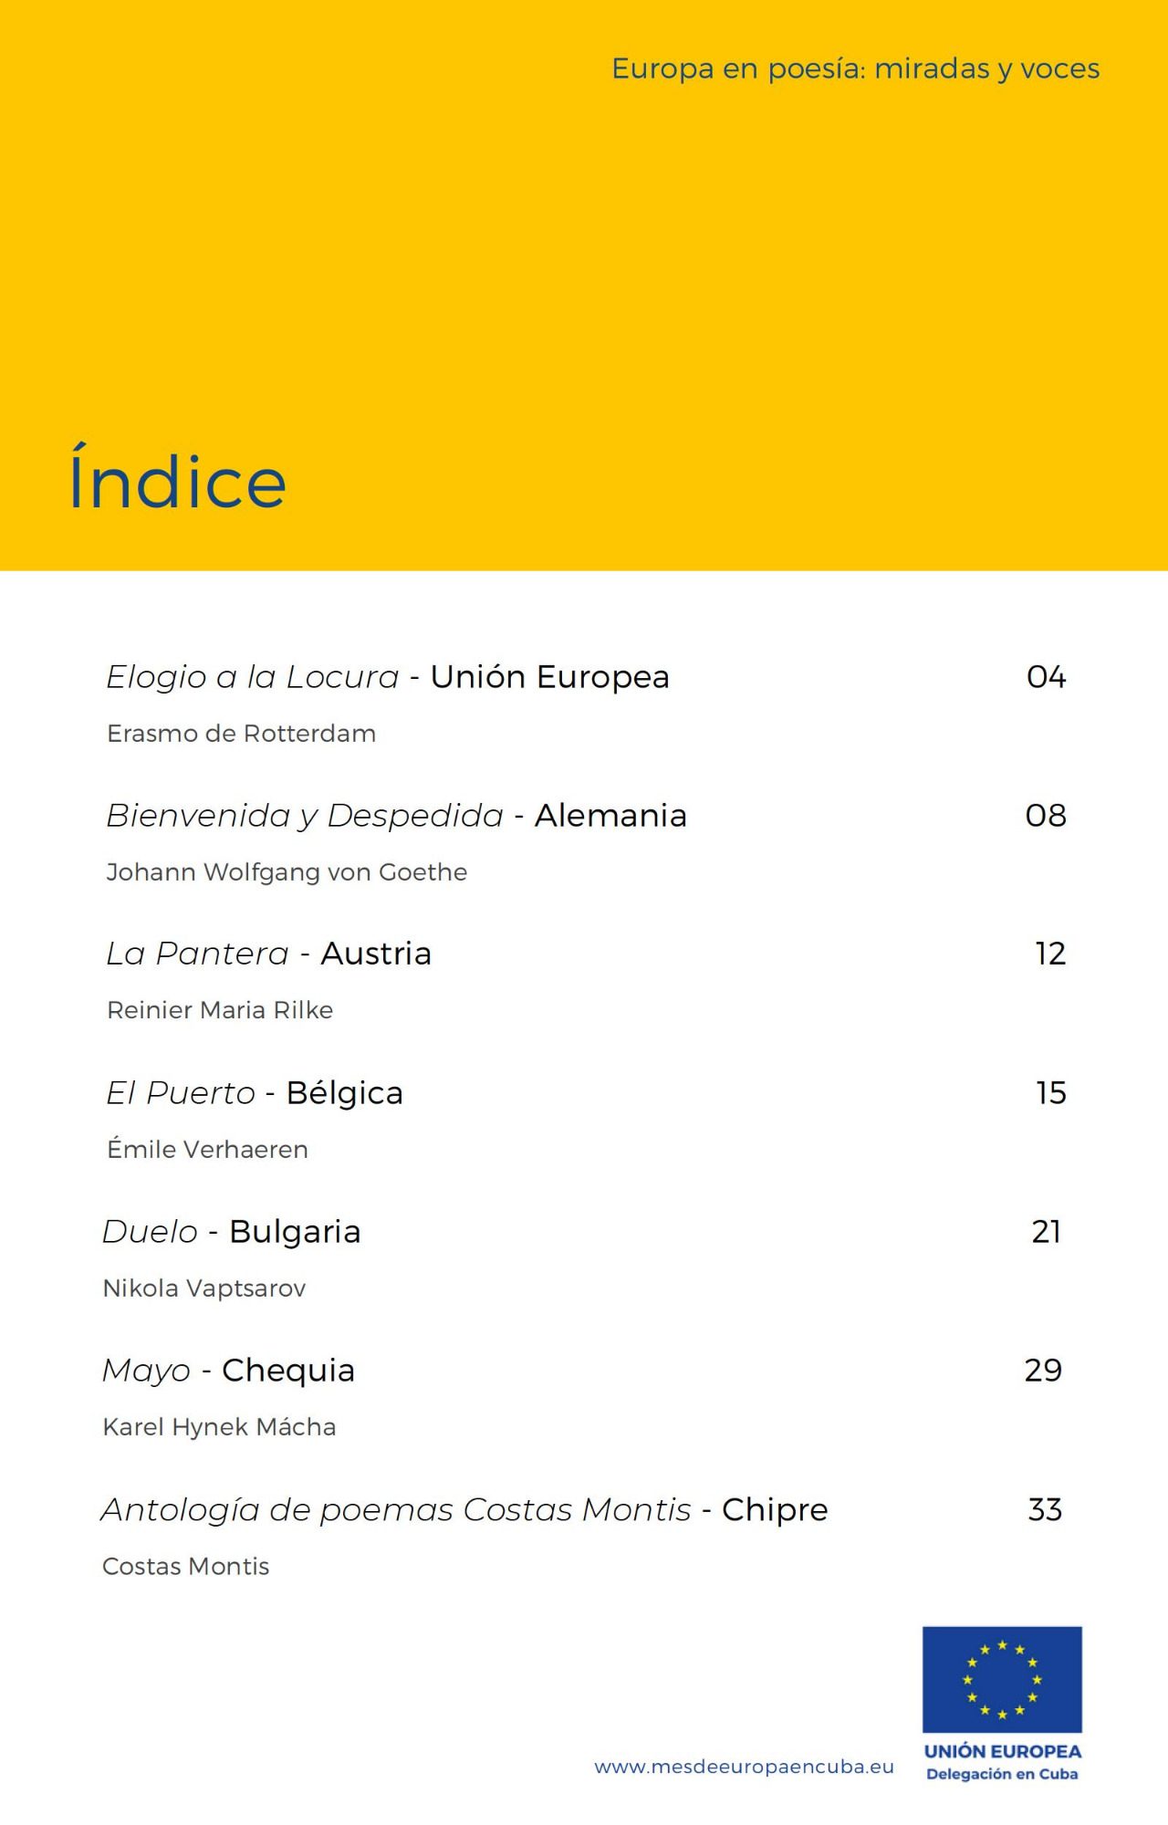Viewport: 1168px width, 1825px height.
Task: Click the Índice heading
Action: 178,477
